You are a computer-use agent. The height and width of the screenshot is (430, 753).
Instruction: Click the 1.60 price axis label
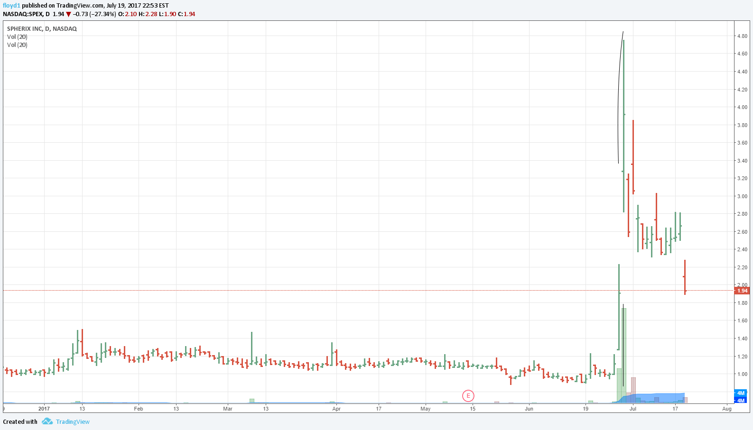coord(742,320)
